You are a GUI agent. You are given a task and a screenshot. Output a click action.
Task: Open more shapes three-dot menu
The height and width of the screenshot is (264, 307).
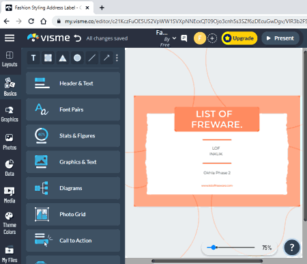pos(117,58)
